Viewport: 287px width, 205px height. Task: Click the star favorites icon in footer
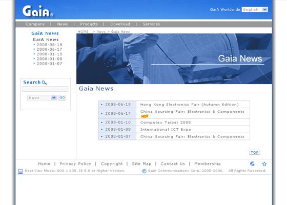[x=264, y=164]
